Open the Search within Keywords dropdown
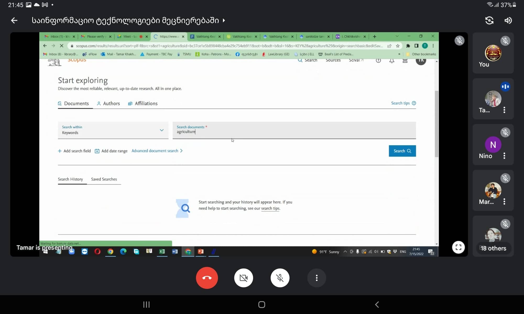 click(x=113, y=130)
